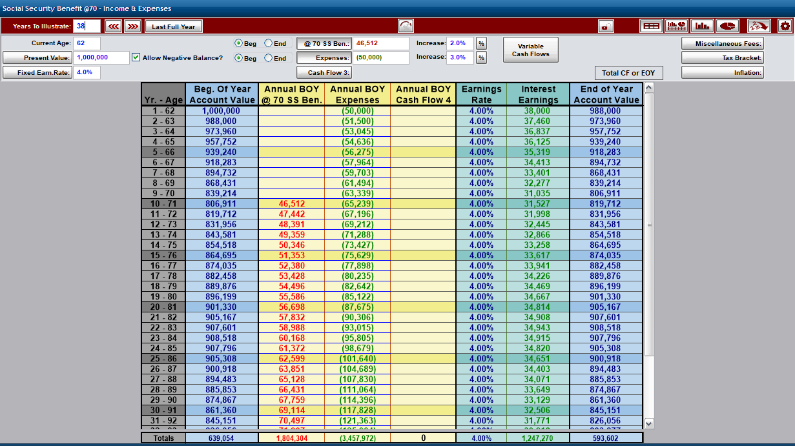Click the Annual BOY @ 70 SS Ben. header

(291, 94)
